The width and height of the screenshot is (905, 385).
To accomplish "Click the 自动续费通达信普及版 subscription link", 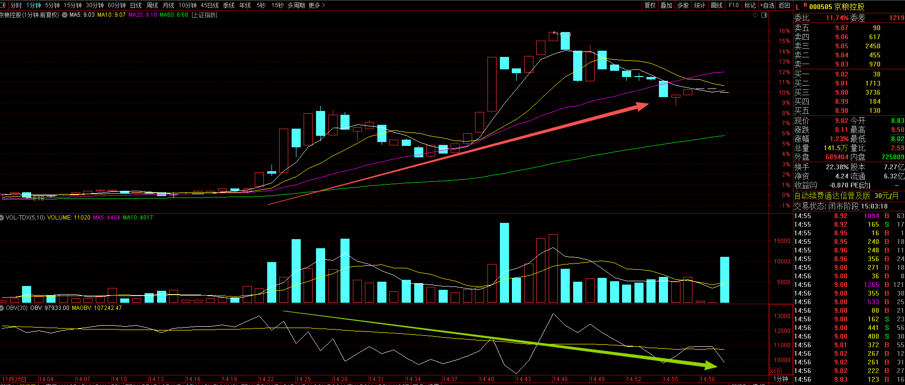I will tap(847, 196).
